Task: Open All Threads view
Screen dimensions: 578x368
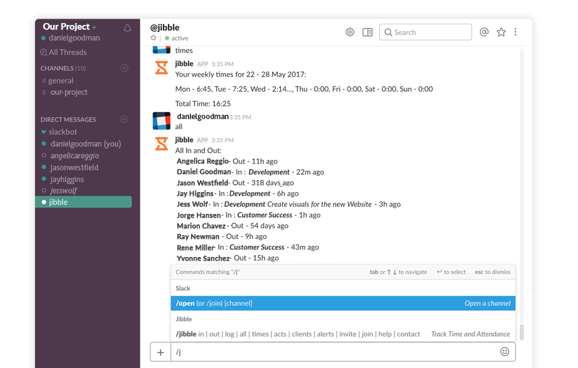Action: pyautogui.click(x=67, y=52)
